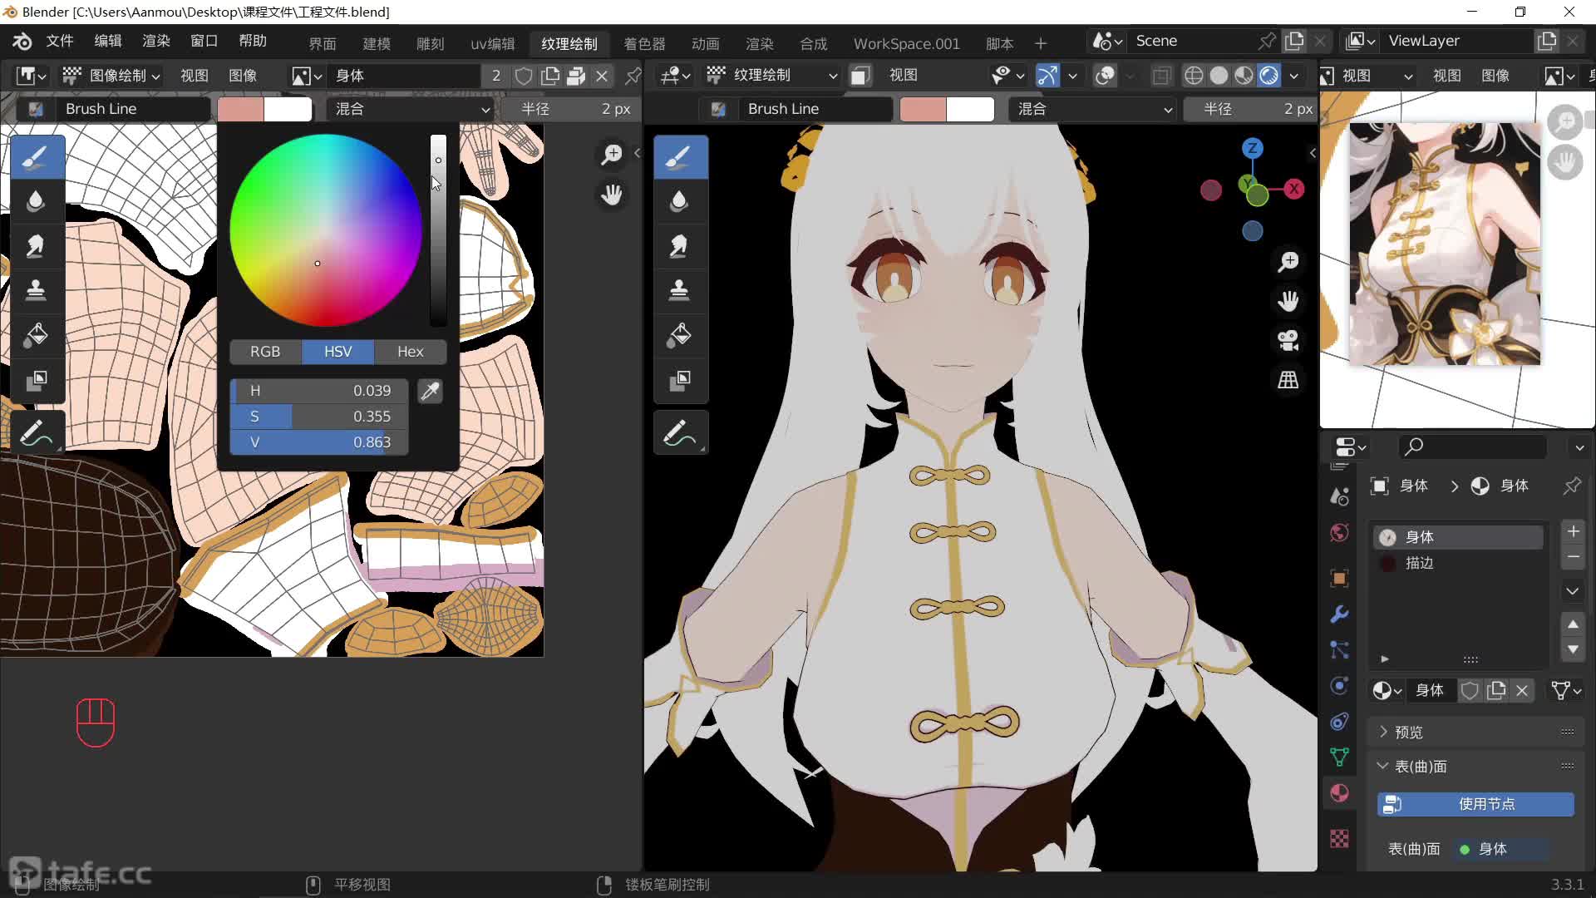This screenshot has width=1596, height=898.
Task: Open the Modifiers wrench properties tab
Action: click(x=1339, y=614)
